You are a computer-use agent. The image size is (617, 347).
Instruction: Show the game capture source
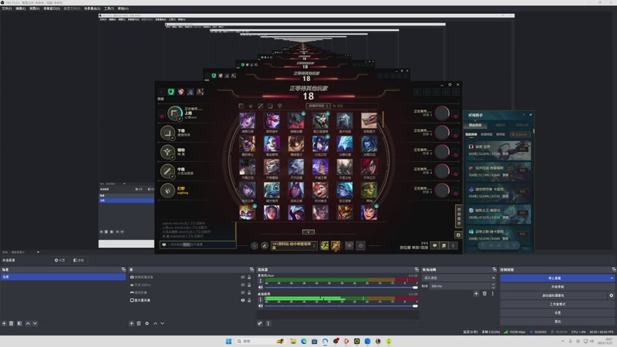click(243, 293)
